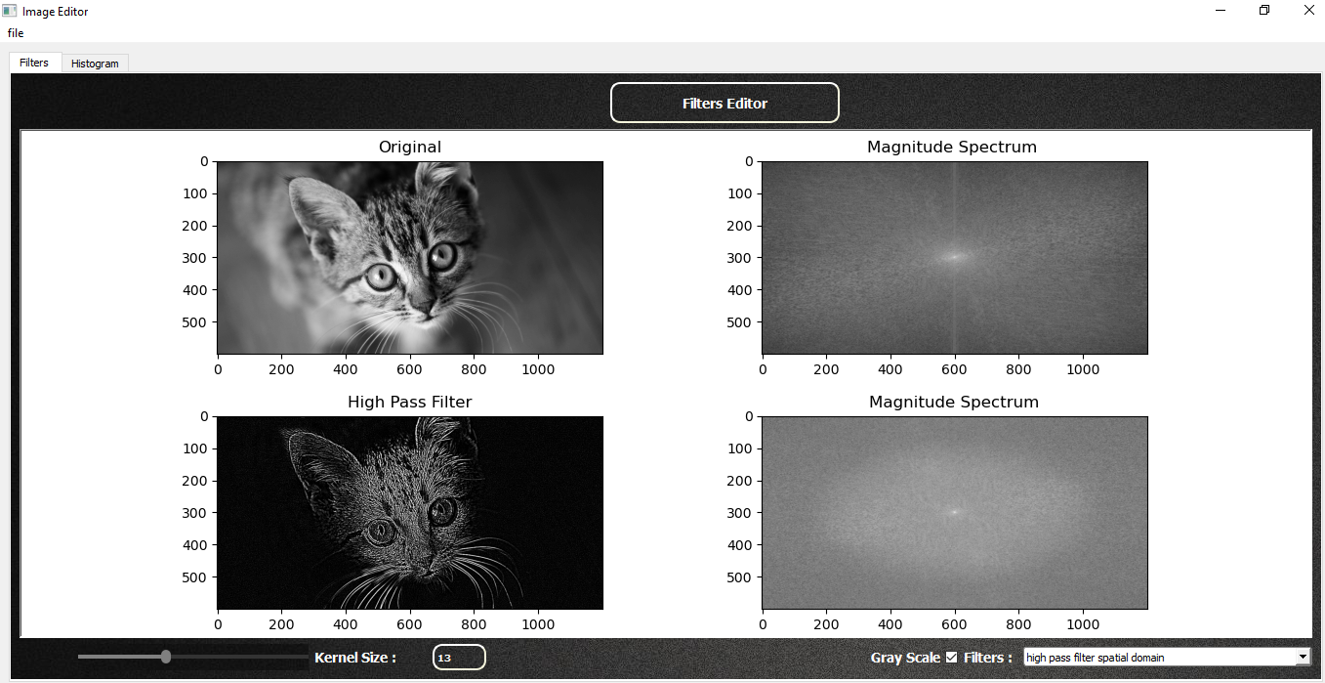Select the Filters tab
Image resolution: width=1325 pixels, height=683 pixels.
34,62
